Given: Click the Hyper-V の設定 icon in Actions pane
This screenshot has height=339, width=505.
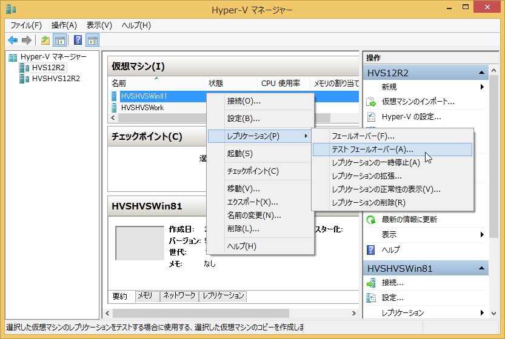Looking at the screenshot, I should (x=371, y=116).
